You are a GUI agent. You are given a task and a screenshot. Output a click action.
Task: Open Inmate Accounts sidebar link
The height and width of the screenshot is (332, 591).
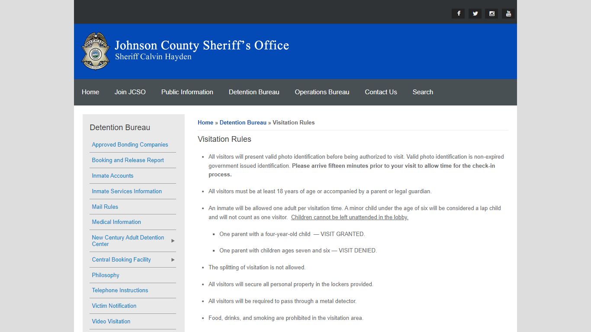[112, 176]
